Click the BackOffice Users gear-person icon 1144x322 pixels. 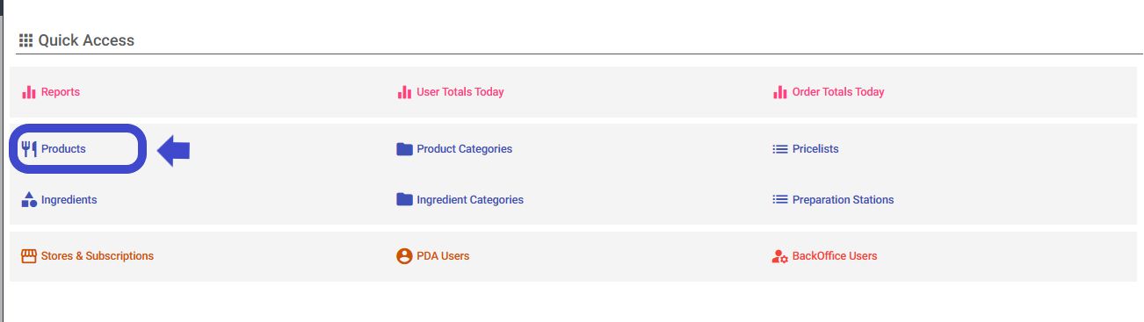[779, 256]
